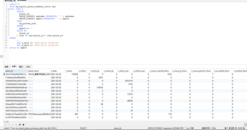Image resolution: width=247 pixels, height=130 pixels.
Task: Select cell 10e31fcfba04b454b11e
Action: [x=16, y=74]
